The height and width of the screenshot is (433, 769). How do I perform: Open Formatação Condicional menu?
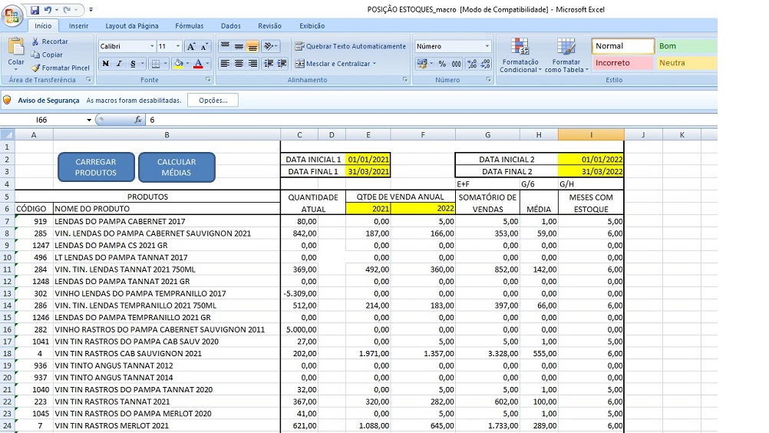(520, 56)
